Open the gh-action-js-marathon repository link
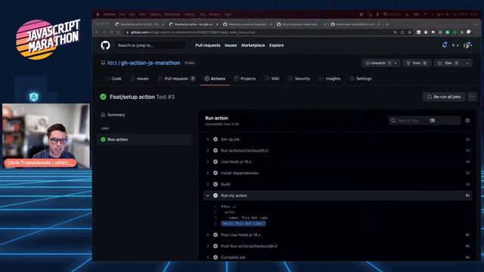The width and height of the screenshot is (484, 272). [150, 63]
